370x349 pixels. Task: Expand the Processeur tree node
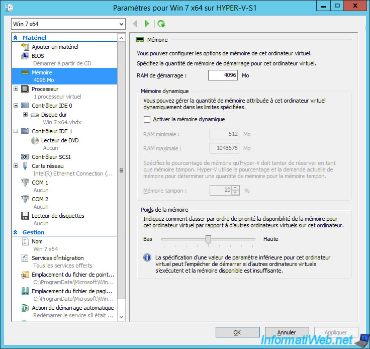point(16,89)
